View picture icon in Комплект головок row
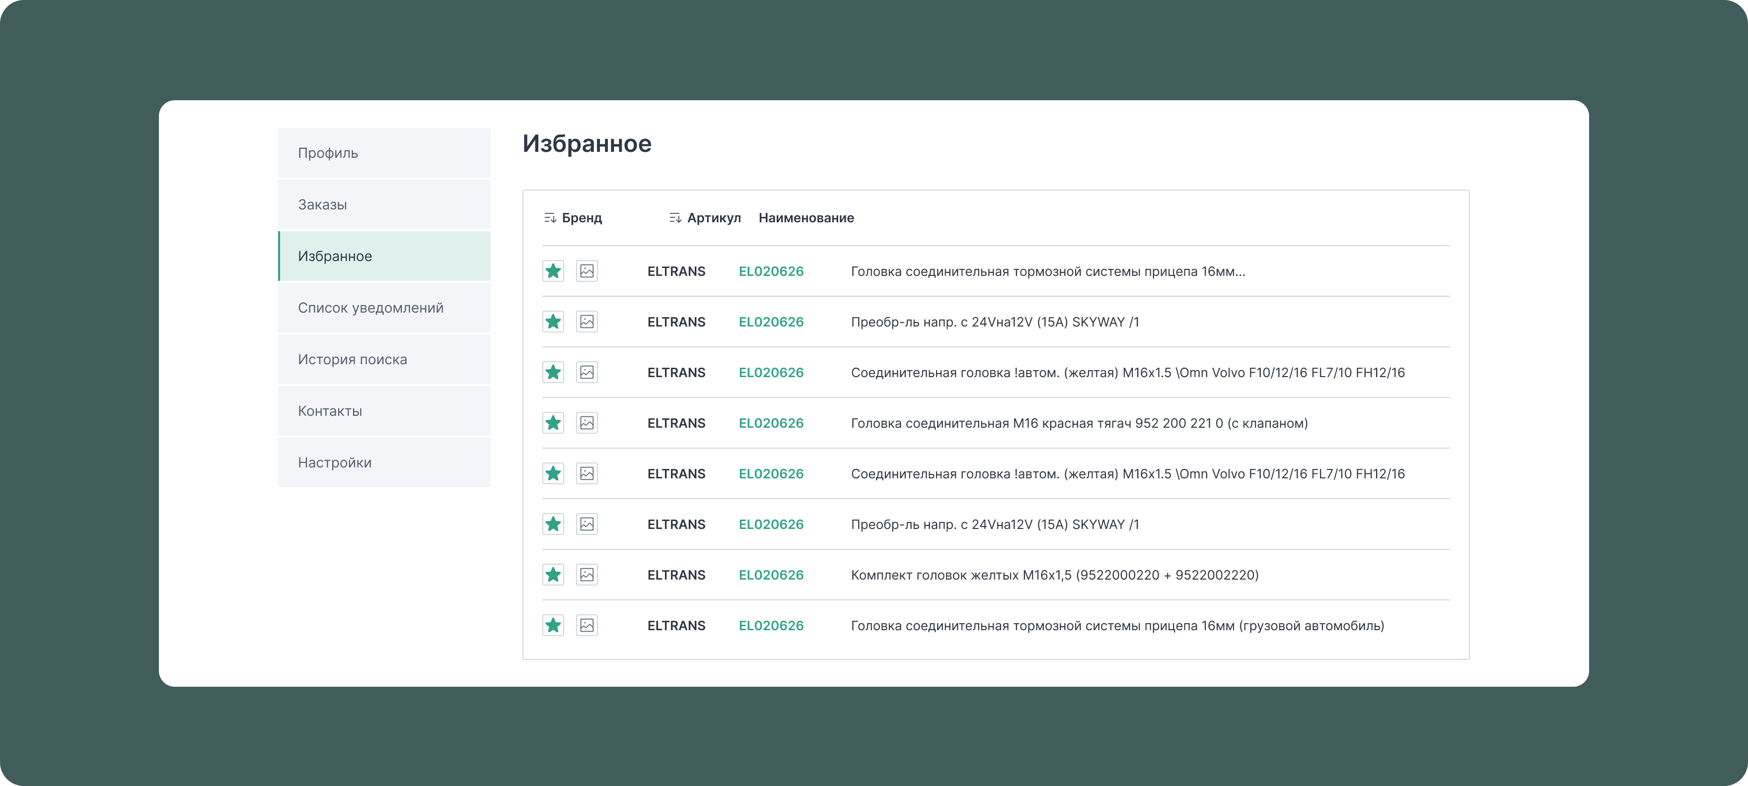Image resolution: width=1748 pixels, height=786 pixels. point(587,575)
